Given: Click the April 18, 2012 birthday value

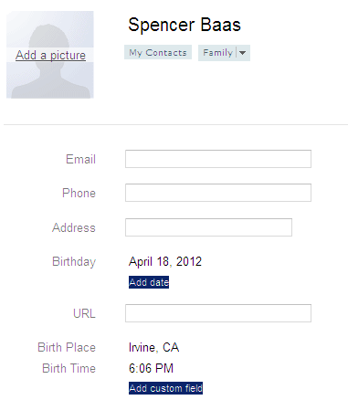Looking at the screenshot, I should (165, 262).
